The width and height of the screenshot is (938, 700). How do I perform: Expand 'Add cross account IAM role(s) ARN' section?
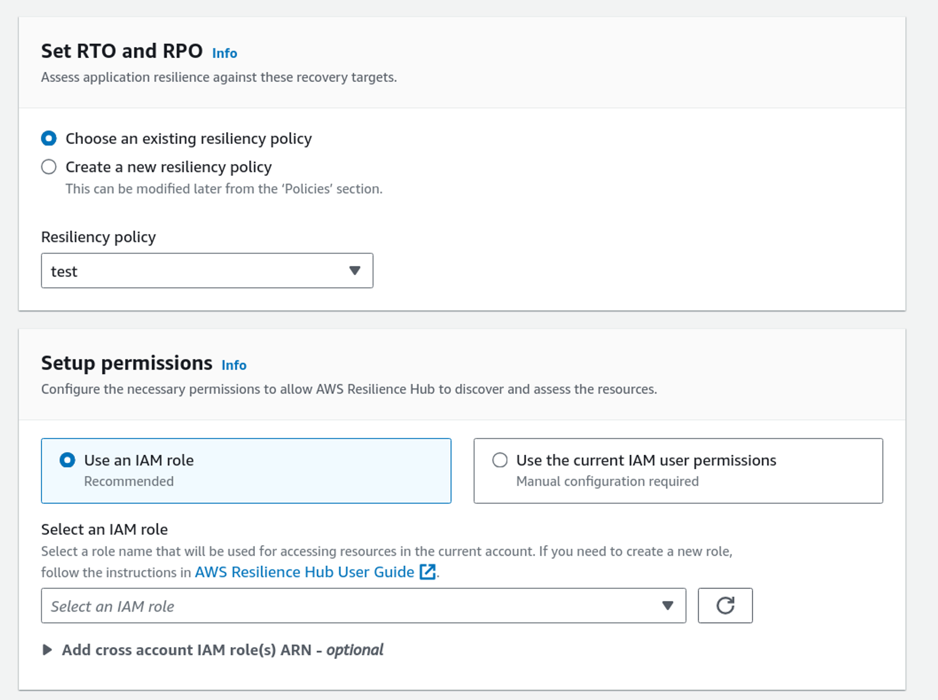(47, 650)
